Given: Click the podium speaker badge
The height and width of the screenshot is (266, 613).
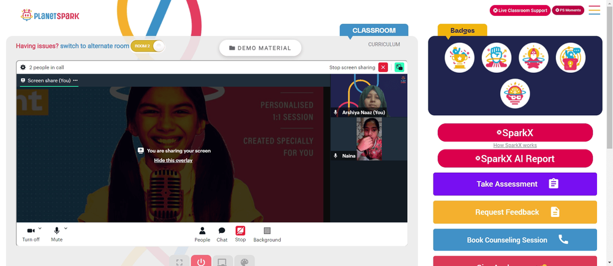Looking at the screenshot, I should tap(570, 58).
